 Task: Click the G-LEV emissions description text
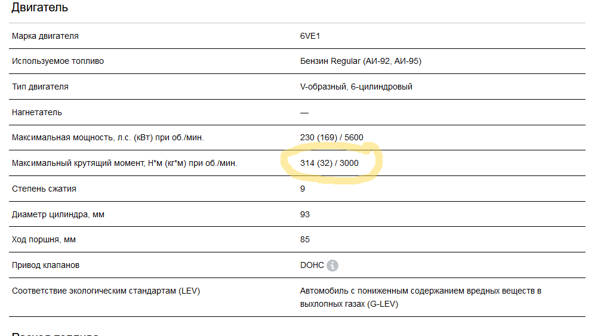[421, 297]
